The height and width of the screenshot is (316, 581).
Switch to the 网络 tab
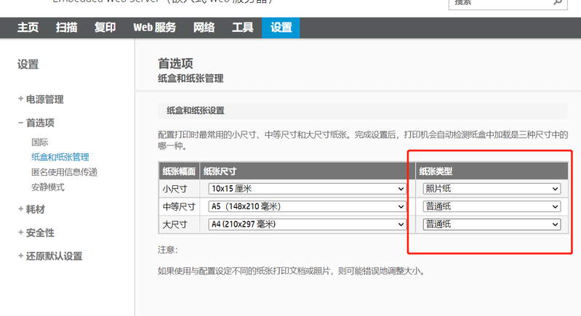coord(204,28)
